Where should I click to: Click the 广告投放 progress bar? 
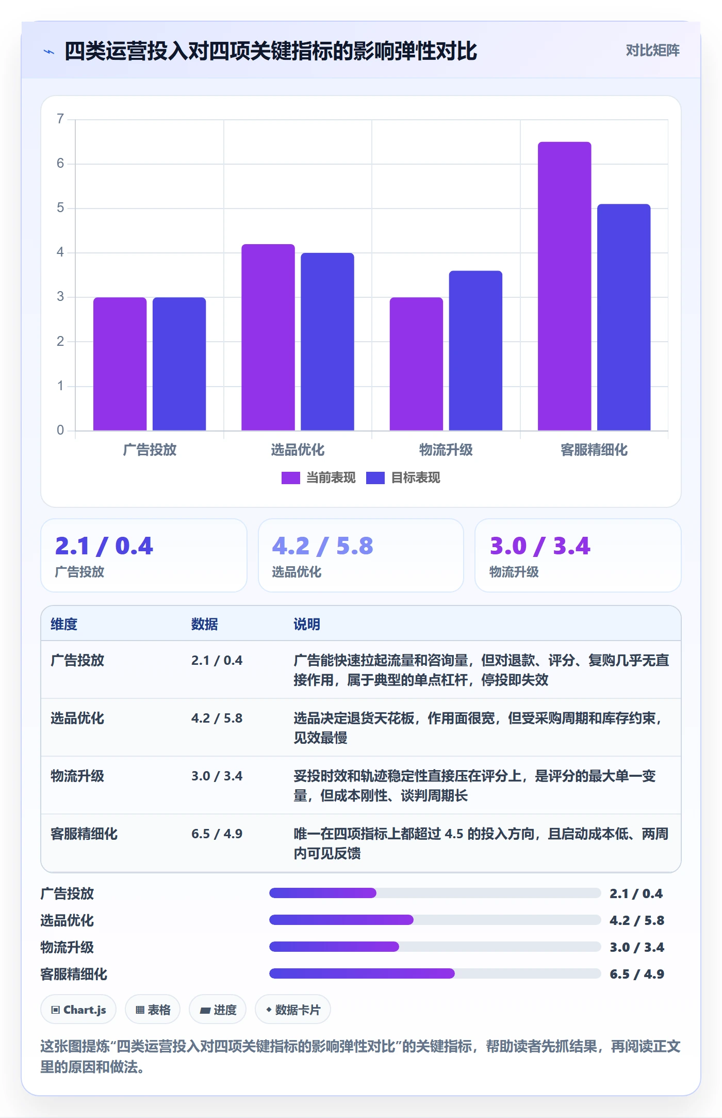435,893
